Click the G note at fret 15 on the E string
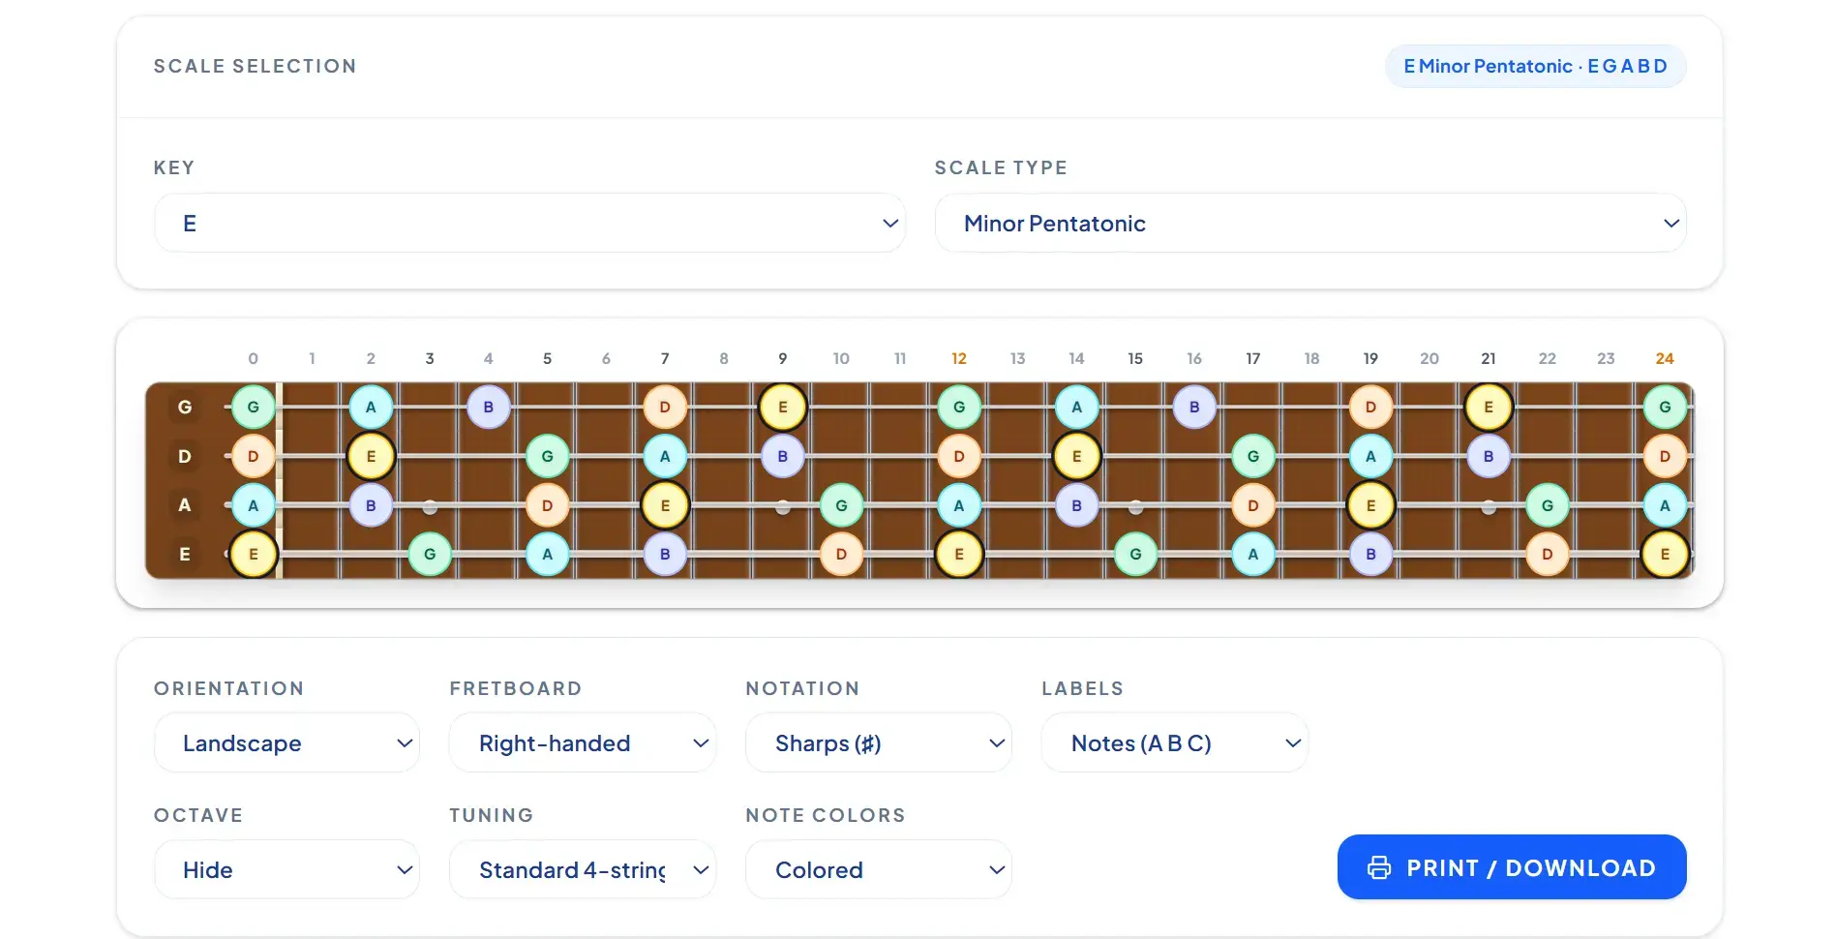Image resolution: width=1836 pixels, height=939 pixels. 1136,555
